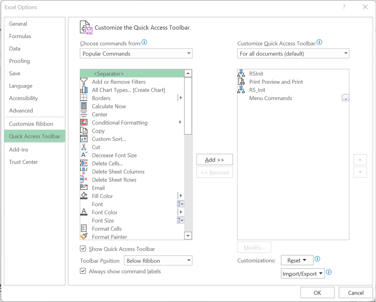
Task: Click the info icon beside Reset
Action: point(317,259)
